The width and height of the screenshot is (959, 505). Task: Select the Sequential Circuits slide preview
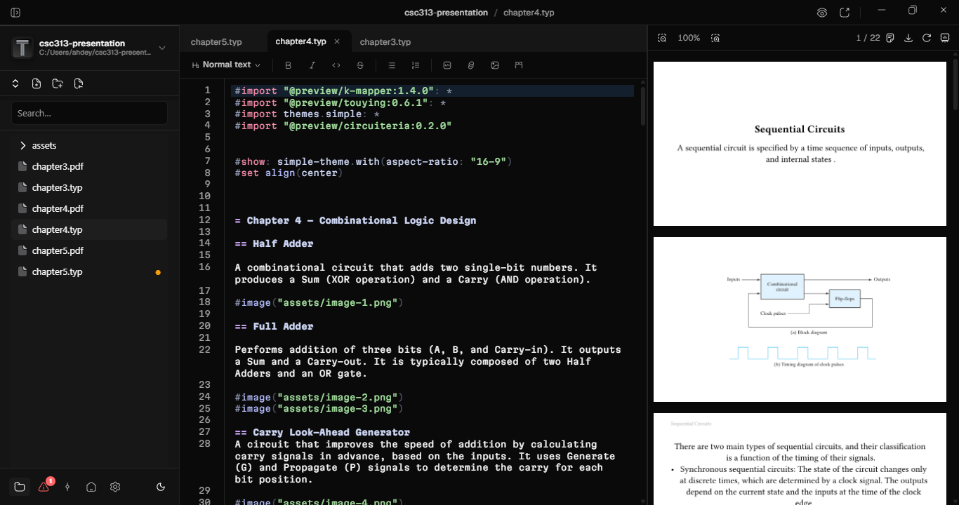point(800,144)
